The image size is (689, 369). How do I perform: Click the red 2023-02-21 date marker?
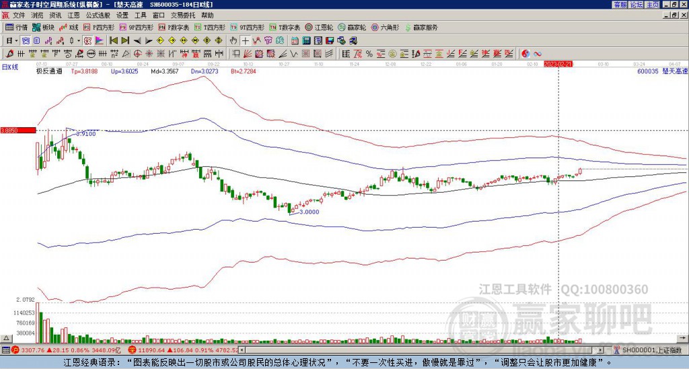click(x=558, y=64)
